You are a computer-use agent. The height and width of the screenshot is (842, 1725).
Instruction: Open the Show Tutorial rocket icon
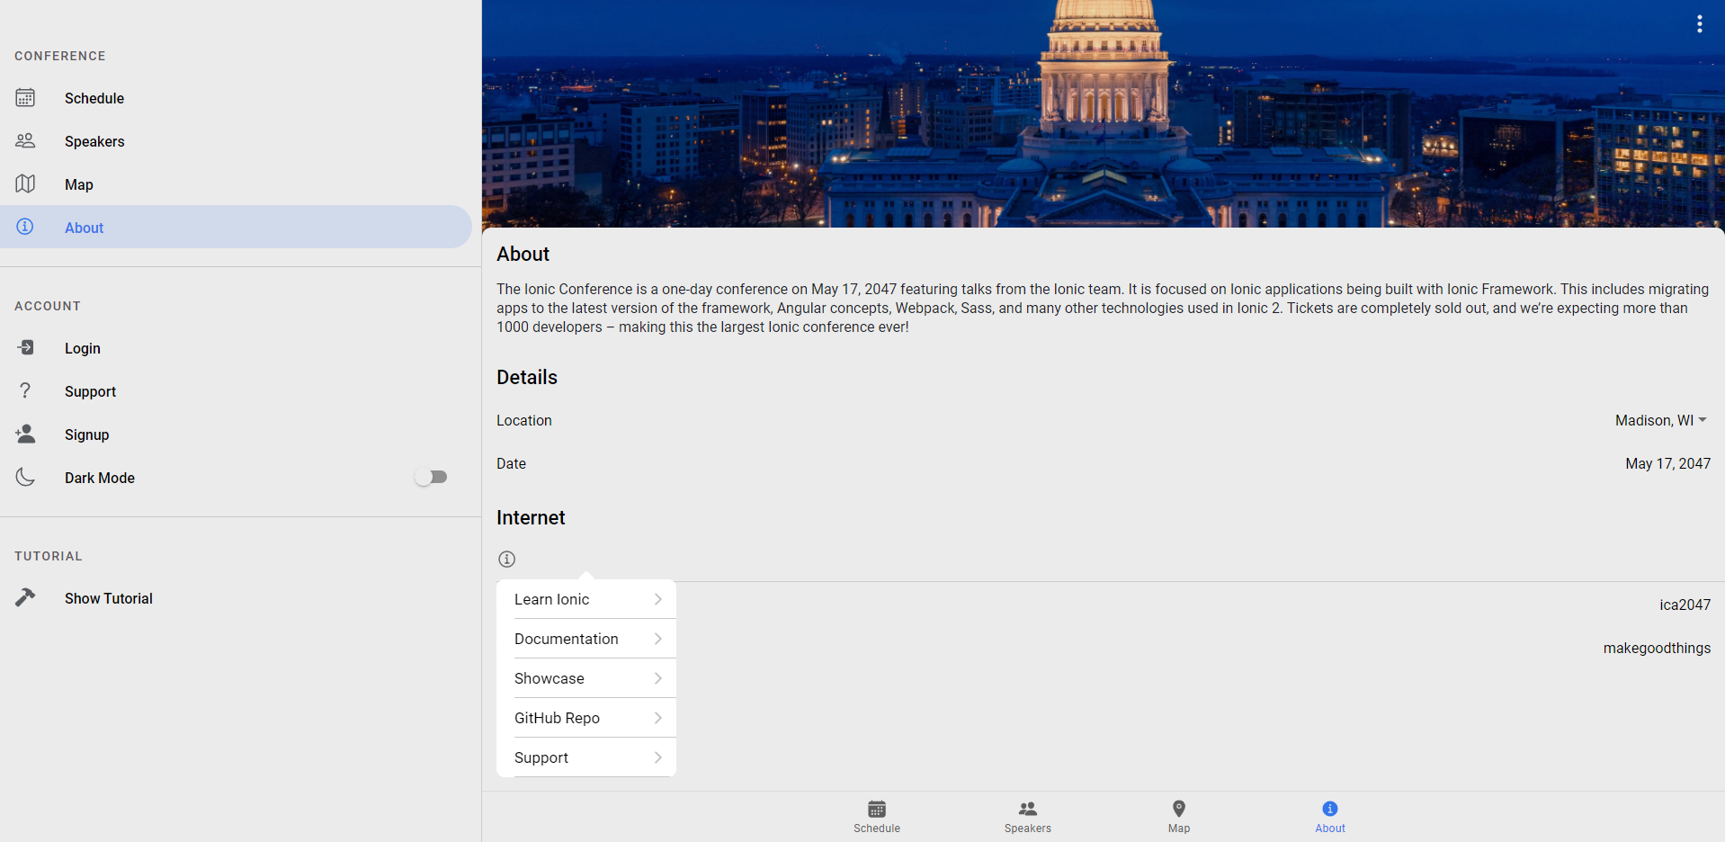point(25,596)
